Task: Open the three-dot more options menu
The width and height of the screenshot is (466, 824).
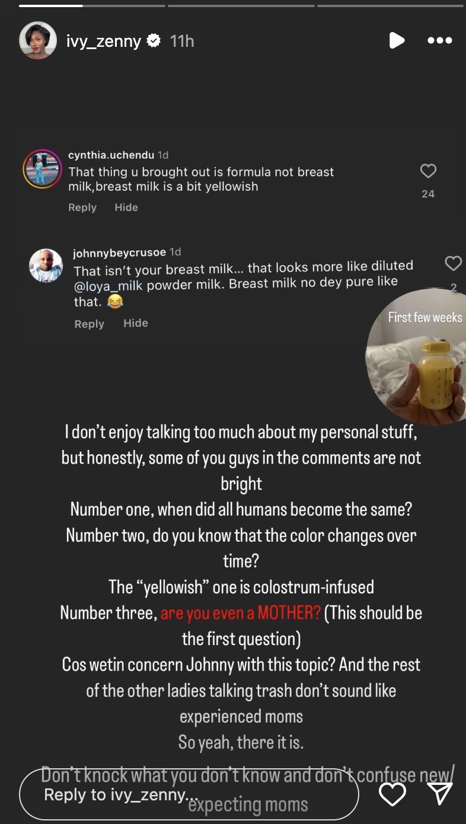Action: coord(440,41)
